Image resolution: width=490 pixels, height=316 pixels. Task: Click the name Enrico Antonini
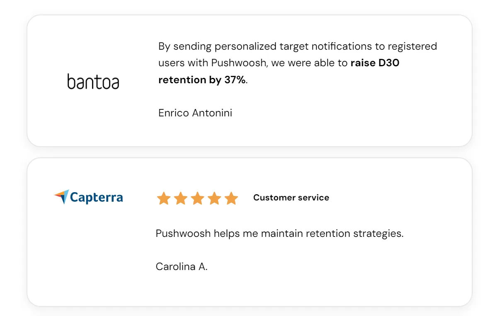[195, 113]
